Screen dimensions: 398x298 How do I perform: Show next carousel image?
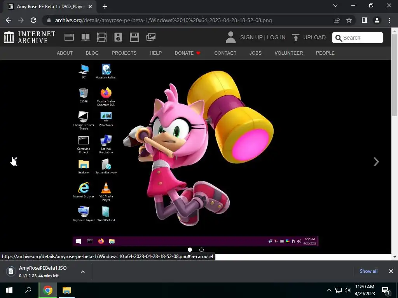376,162
